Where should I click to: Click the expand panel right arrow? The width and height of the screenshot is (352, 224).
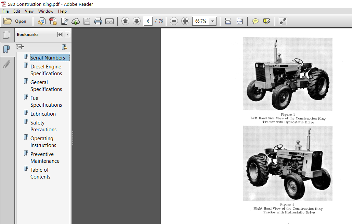tap(67, 35)
